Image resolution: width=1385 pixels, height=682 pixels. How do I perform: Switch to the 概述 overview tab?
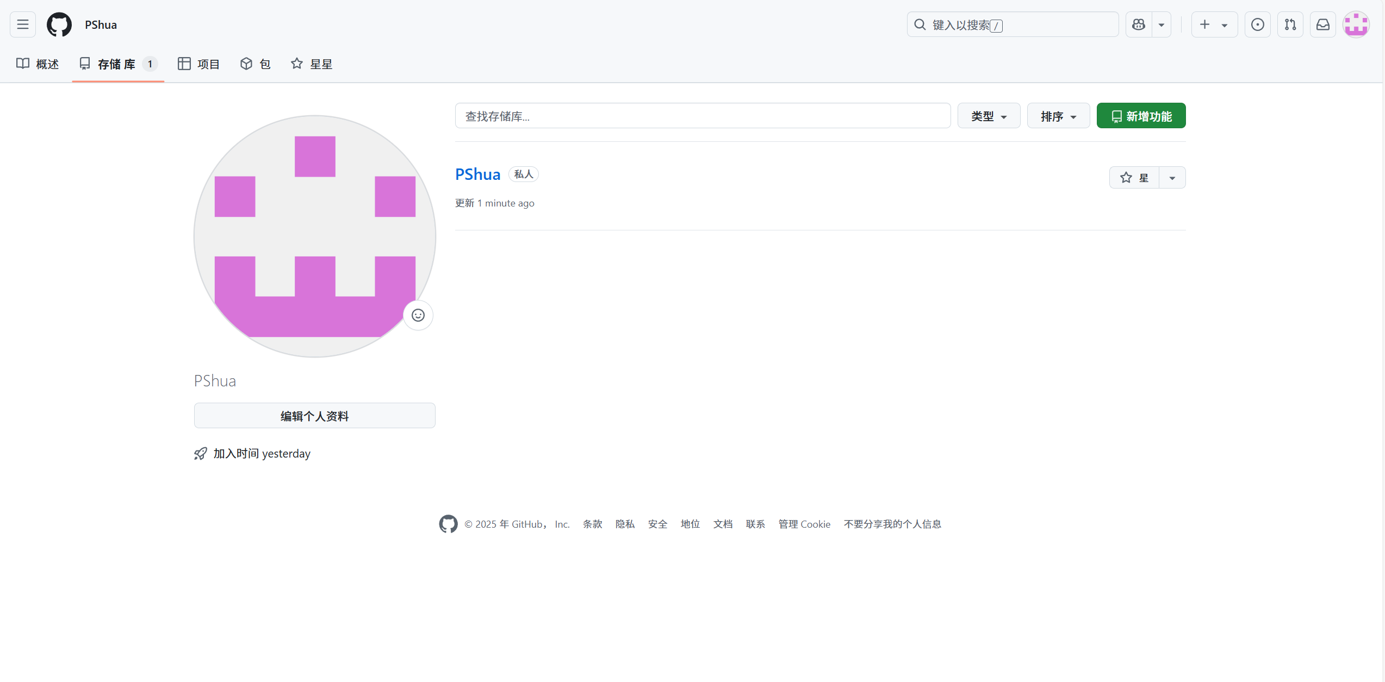pos(38,64)
